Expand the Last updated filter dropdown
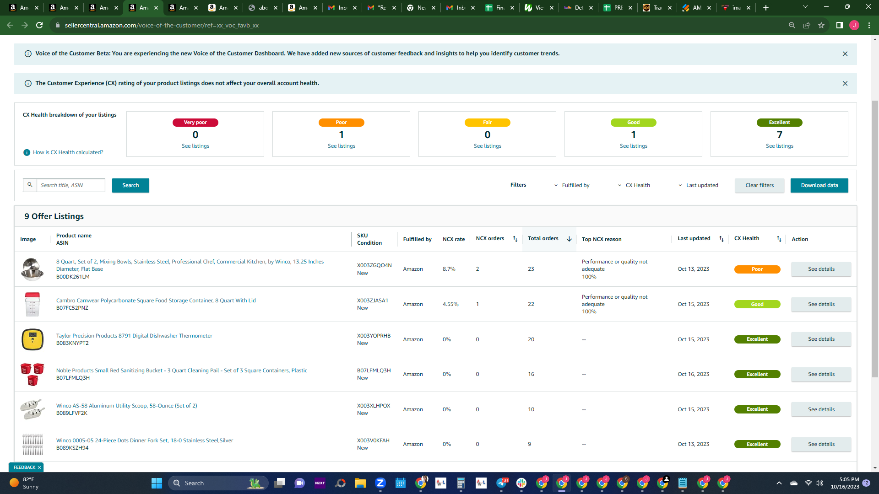 point(698,185)
